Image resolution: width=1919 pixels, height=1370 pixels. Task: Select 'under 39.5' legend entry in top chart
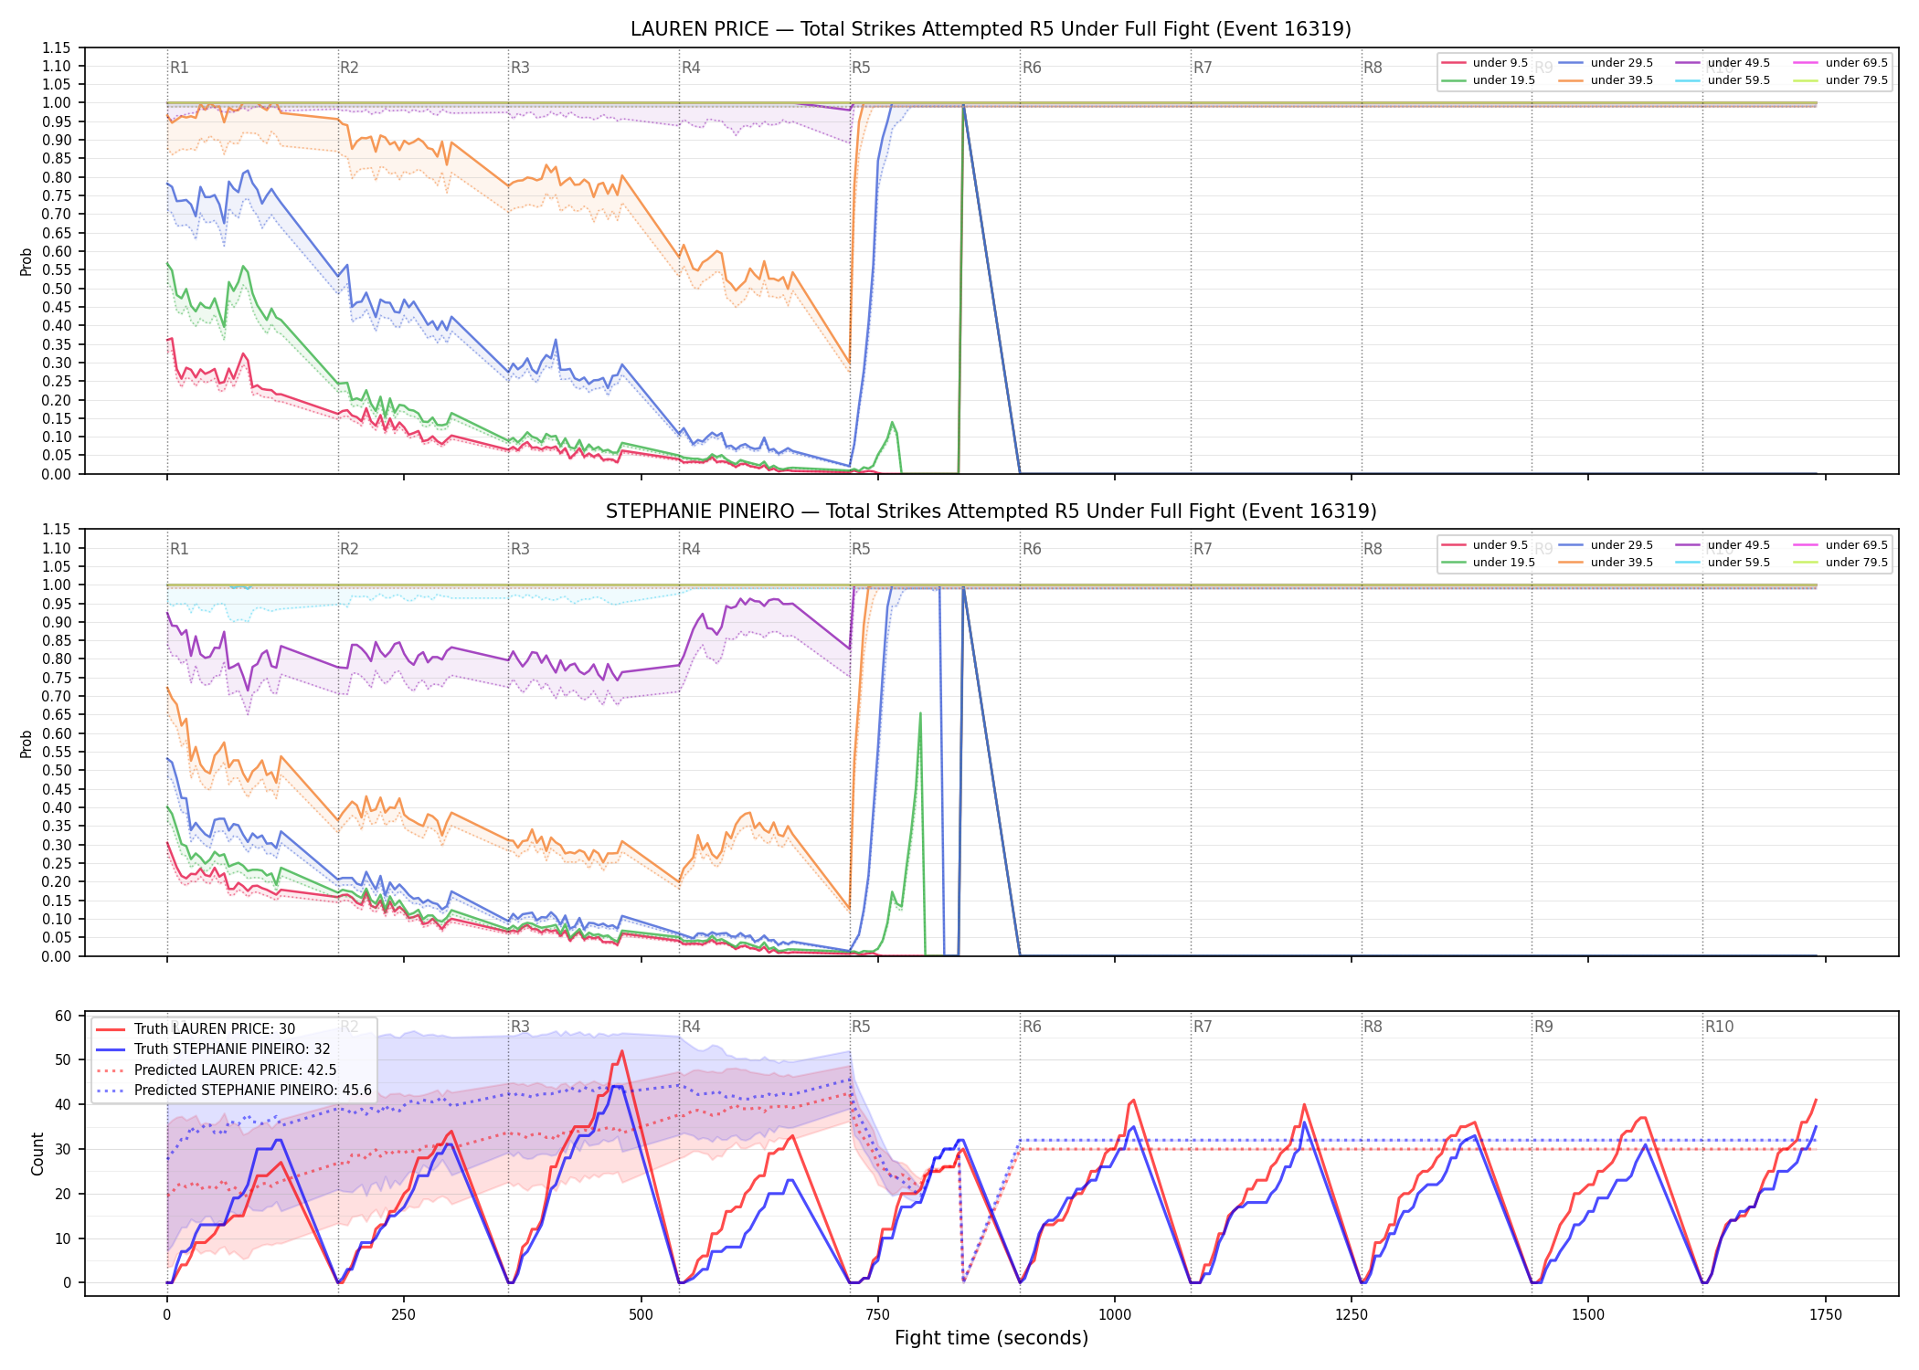pos(1606,80)
